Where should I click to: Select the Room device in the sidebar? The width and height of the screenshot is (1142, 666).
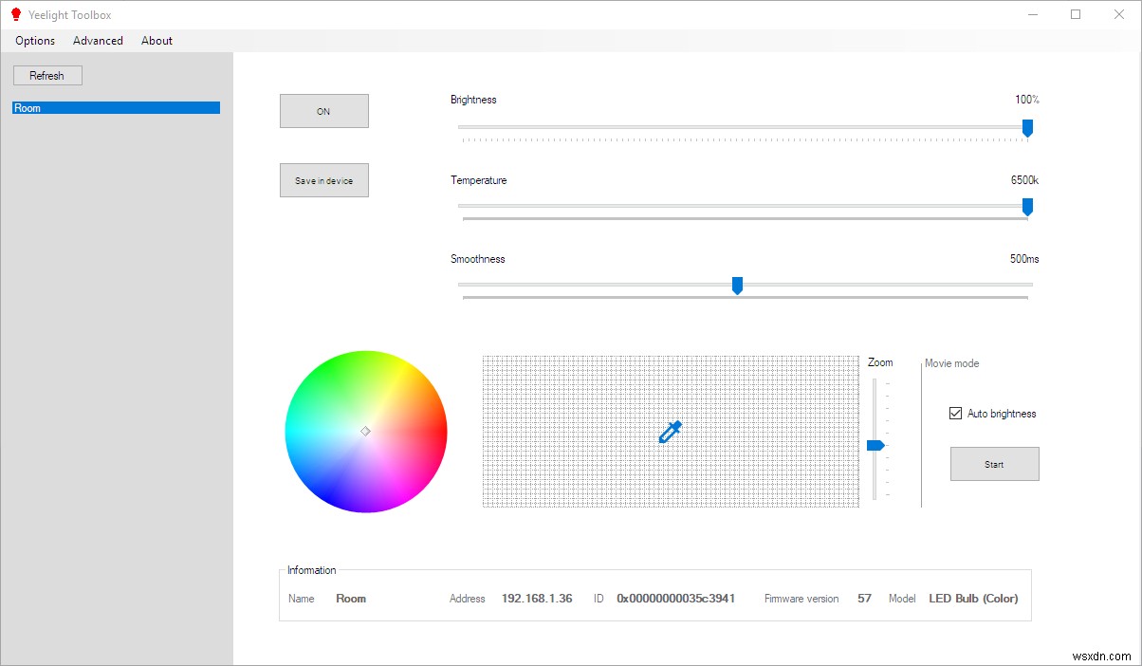tap(114, 107)
